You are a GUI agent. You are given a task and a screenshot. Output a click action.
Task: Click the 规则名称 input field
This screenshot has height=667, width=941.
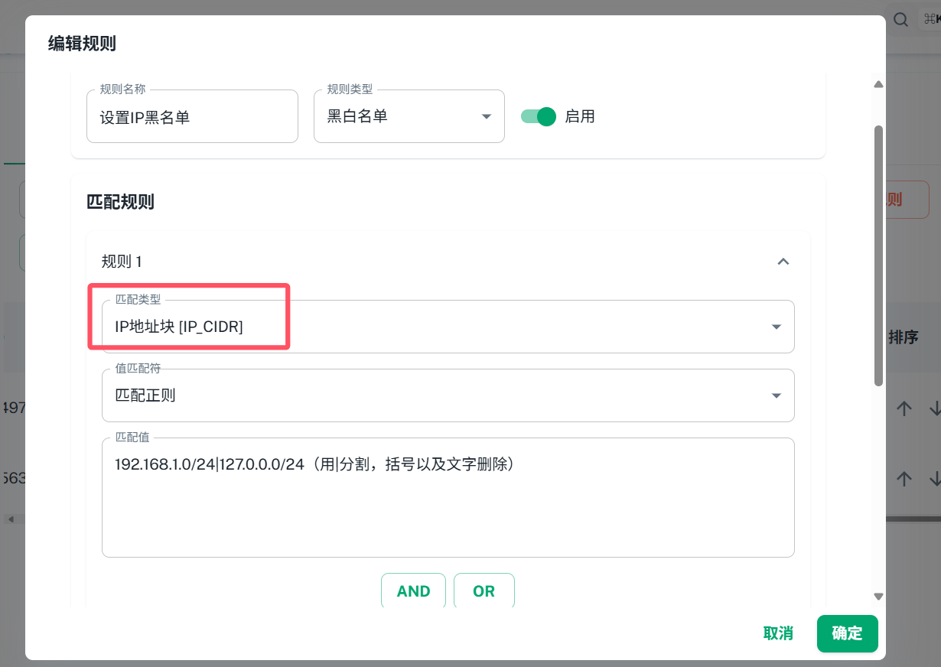pos(192,117)
